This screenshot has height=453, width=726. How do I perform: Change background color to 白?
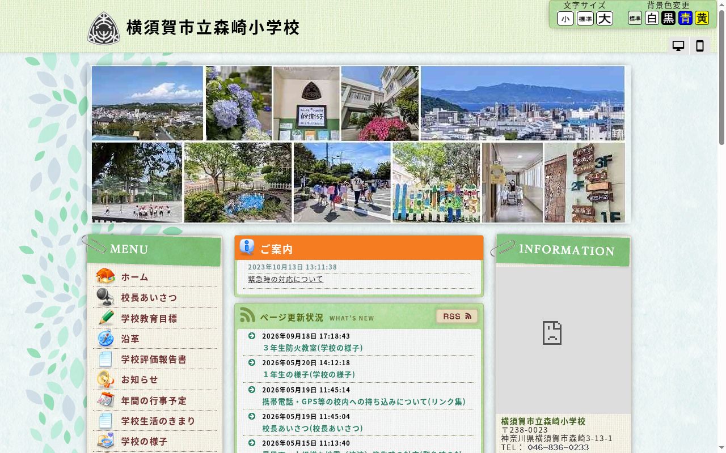pyautogui.click(x=652, y=18)
